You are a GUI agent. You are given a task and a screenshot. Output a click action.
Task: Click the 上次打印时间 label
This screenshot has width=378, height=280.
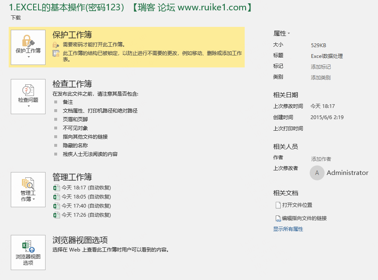[x=288, y=128]
